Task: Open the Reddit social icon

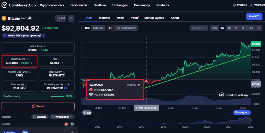Action: tap(67, 124)
